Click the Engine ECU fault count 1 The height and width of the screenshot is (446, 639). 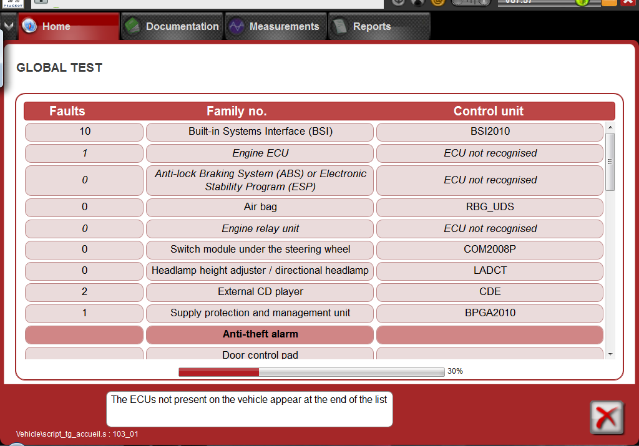coord(84,153)
